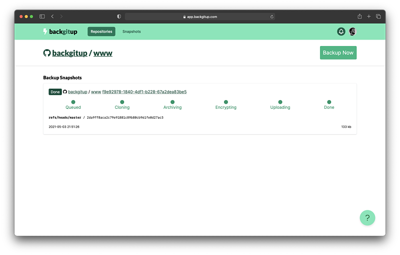Open snapshot ID f9e92978 link
400x255 pixels.
click(144, 92)
